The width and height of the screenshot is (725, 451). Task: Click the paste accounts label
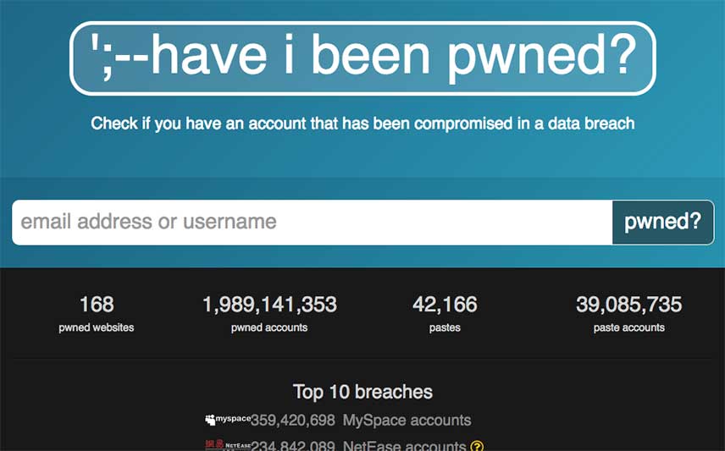tap(628, 327)
